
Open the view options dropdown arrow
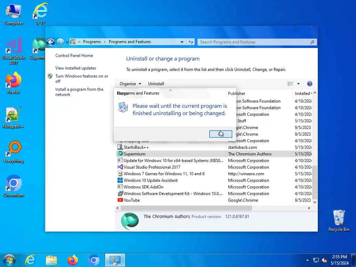click(x=298, y=84)
